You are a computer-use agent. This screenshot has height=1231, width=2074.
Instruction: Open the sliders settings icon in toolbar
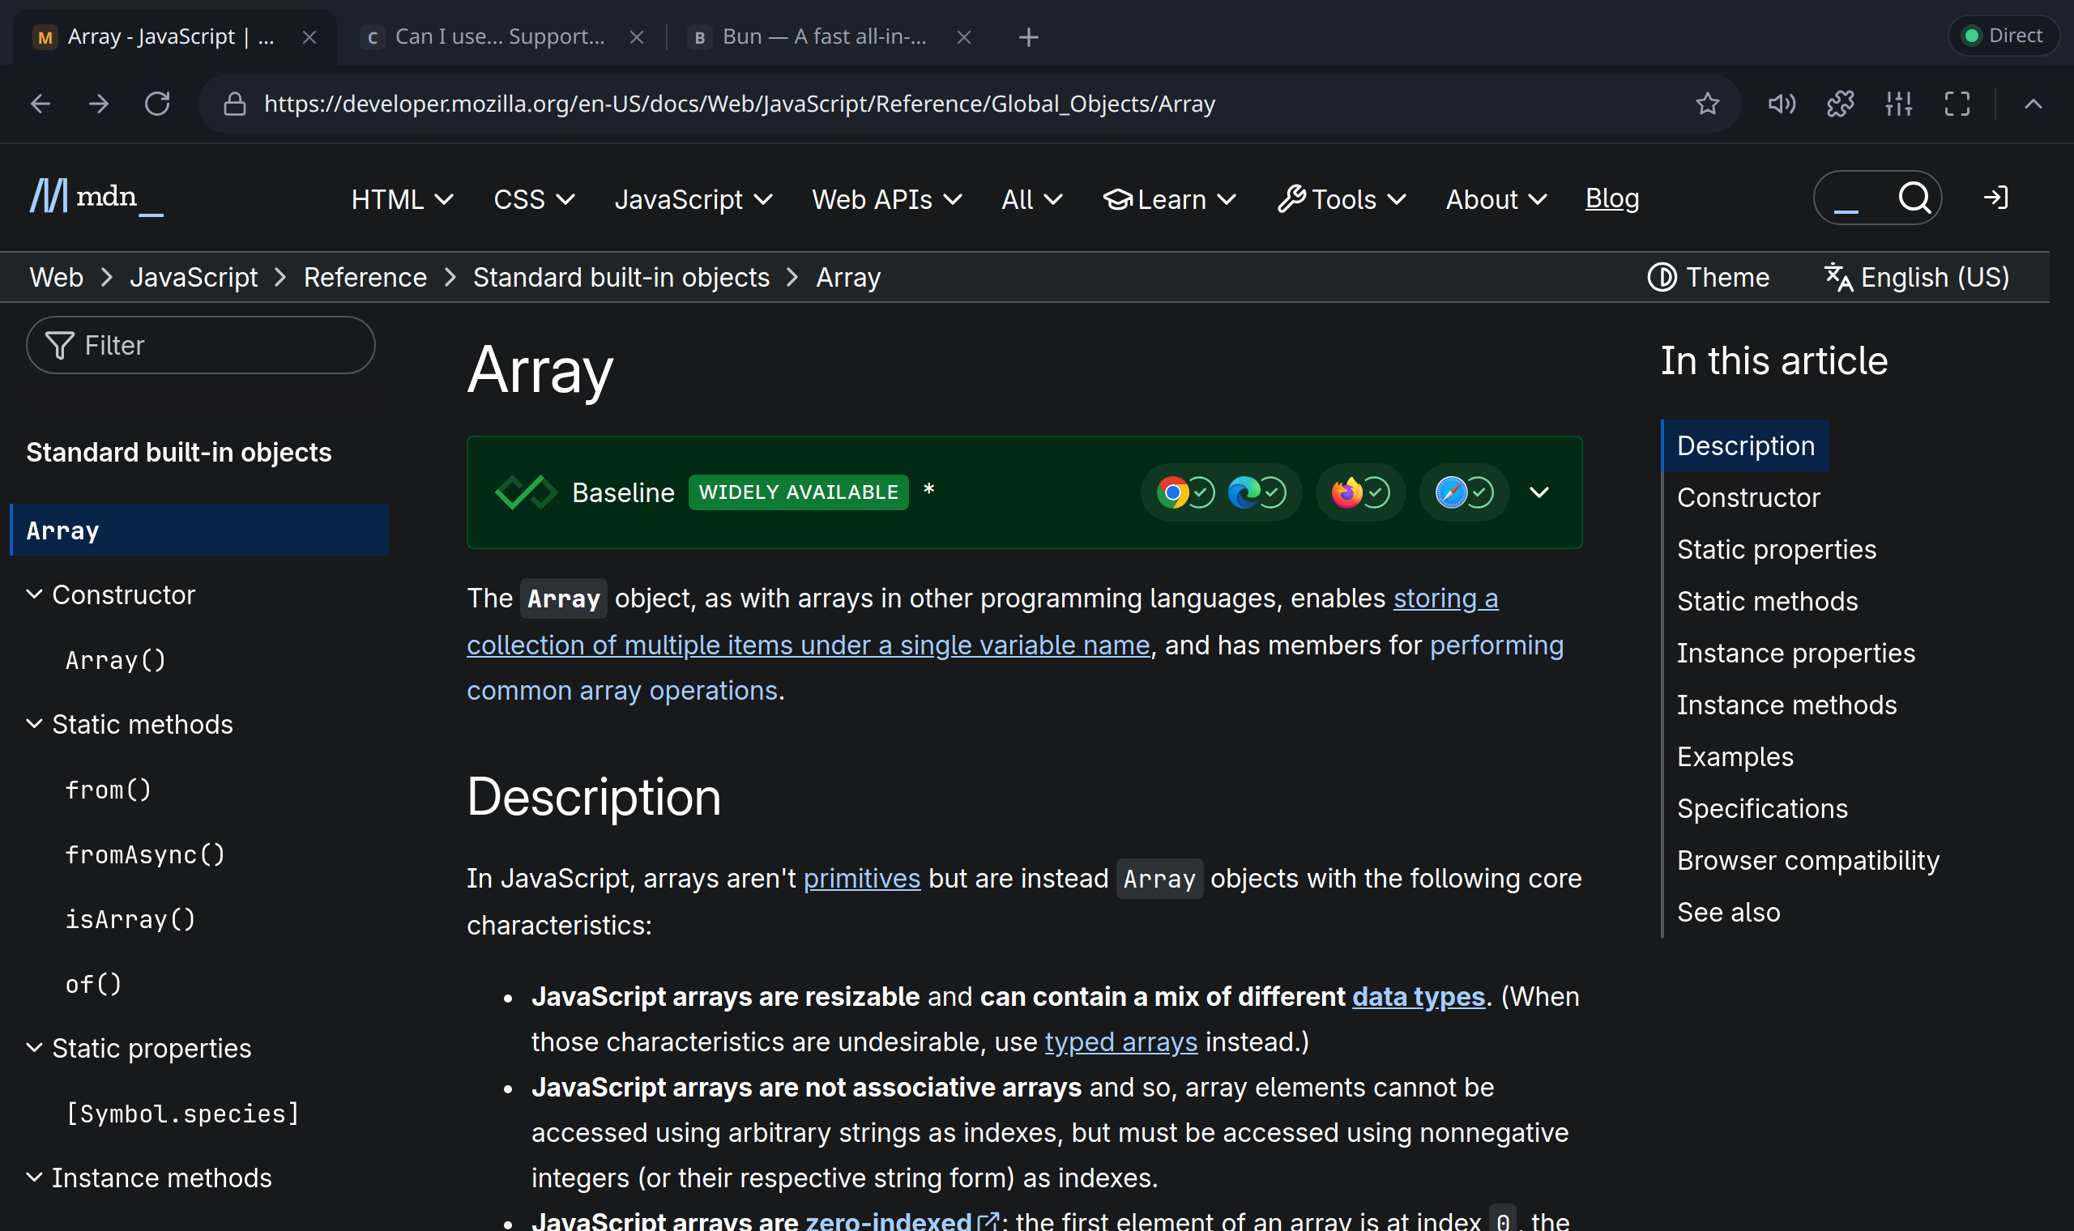point(1899,104)
